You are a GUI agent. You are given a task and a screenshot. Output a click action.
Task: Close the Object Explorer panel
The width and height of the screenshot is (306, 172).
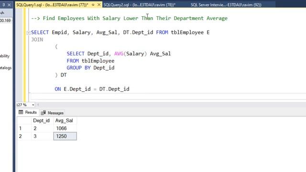tap(9, 5)
